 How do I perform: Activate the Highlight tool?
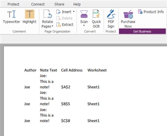pyautogui.click(x=30, y=17)
